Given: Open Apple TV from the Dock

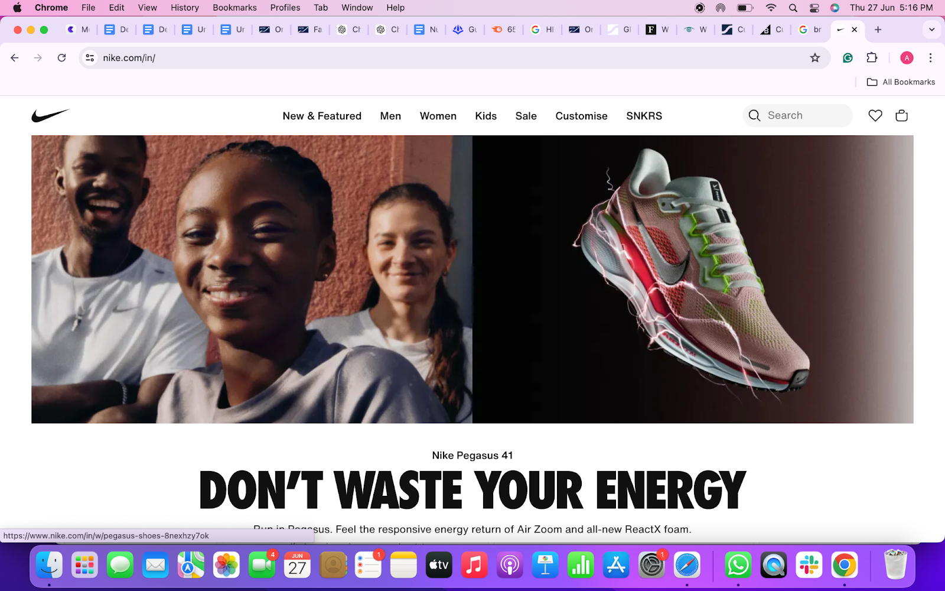Looking at the screenshot, I should point(439,566).
